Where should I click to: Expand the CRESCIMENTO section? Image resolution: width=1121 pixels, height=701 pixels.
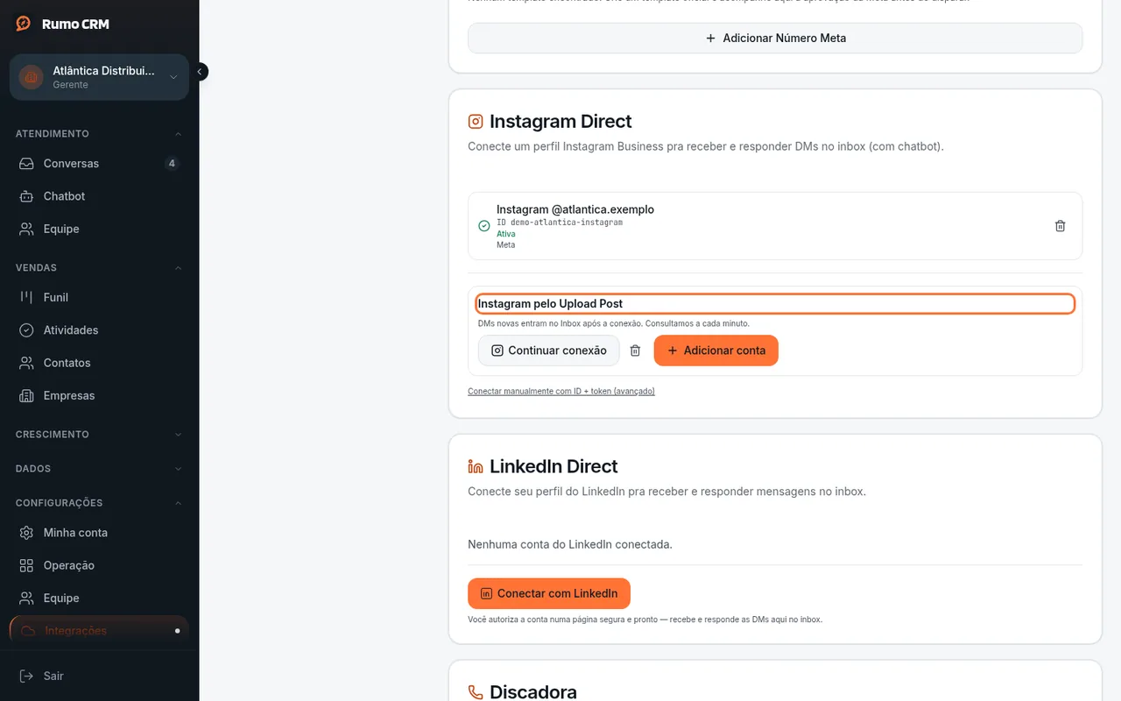tap(99, 435)
